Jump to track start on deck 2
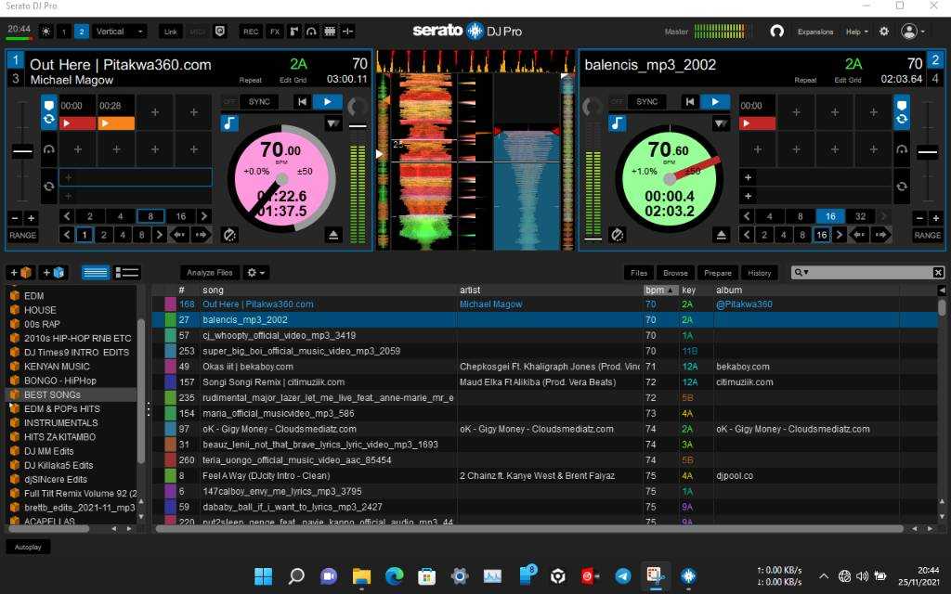The height and width of the screenshot is (594, 951). coord(690,102)
